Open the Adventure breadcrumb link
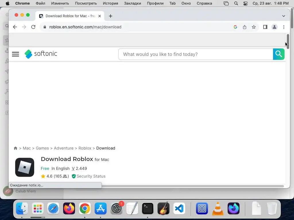The width and height of the screenshot is (294, 220). pos(64,148)
